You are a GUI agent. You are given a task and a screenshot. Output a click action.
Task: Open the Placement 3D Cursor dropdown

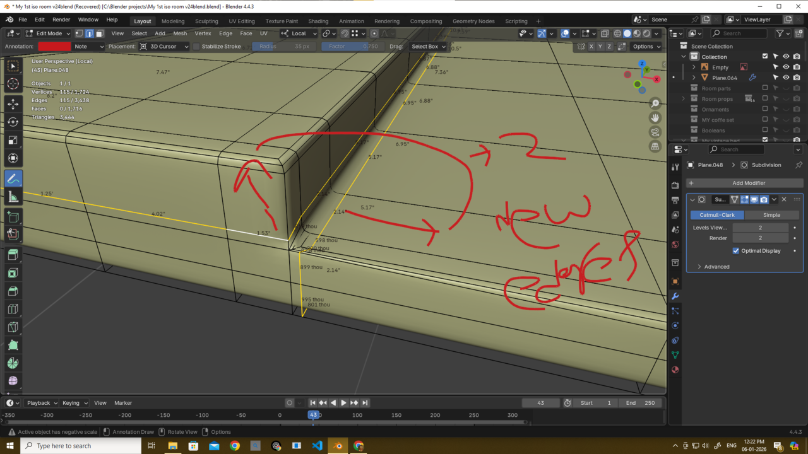[x=164, y=47]
